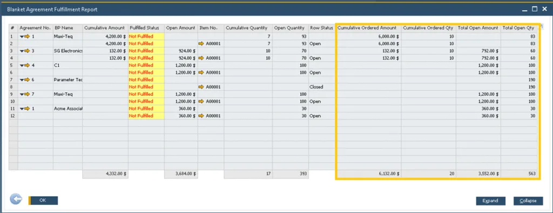
Task: Click the Expand button
Action: (x=490, y=201)
